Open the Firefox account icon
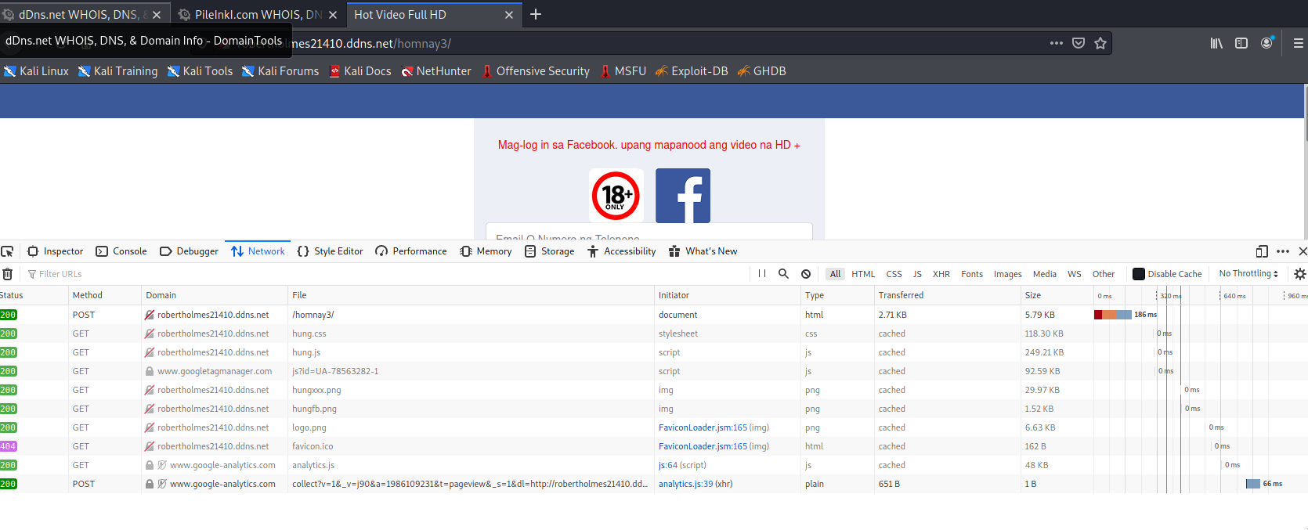 click(x=1266, y=43)
